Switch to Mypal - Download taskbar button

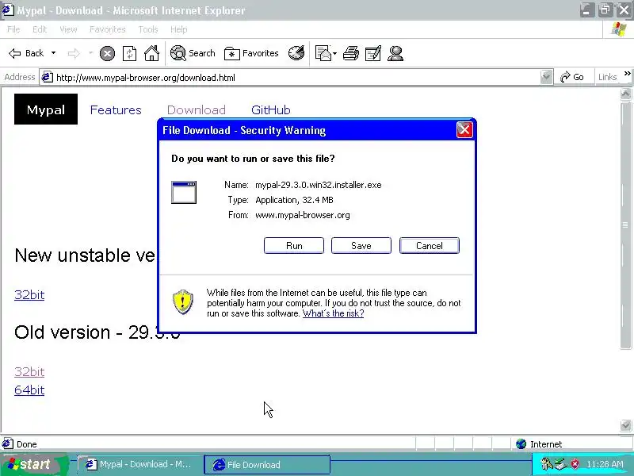click(139, 464)
